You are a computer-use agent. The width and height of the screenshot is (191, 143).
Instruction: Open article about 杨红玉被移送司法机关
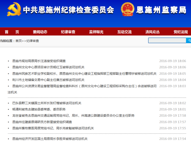tap(48, 67)
